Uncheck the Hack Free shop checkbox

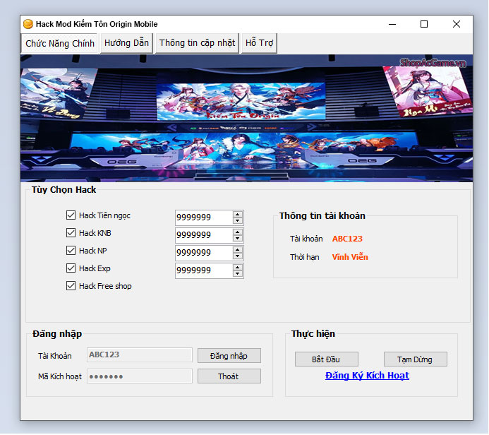(x=71, y=286)
